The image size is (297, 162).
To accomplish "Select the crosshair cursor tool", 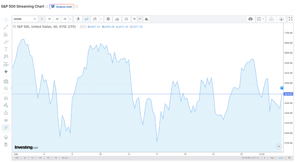I will [6, 20].
